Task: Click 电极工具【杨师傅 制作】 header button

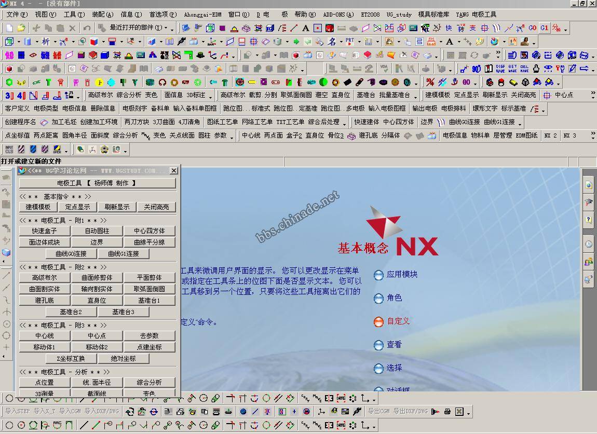Action: 97,183
